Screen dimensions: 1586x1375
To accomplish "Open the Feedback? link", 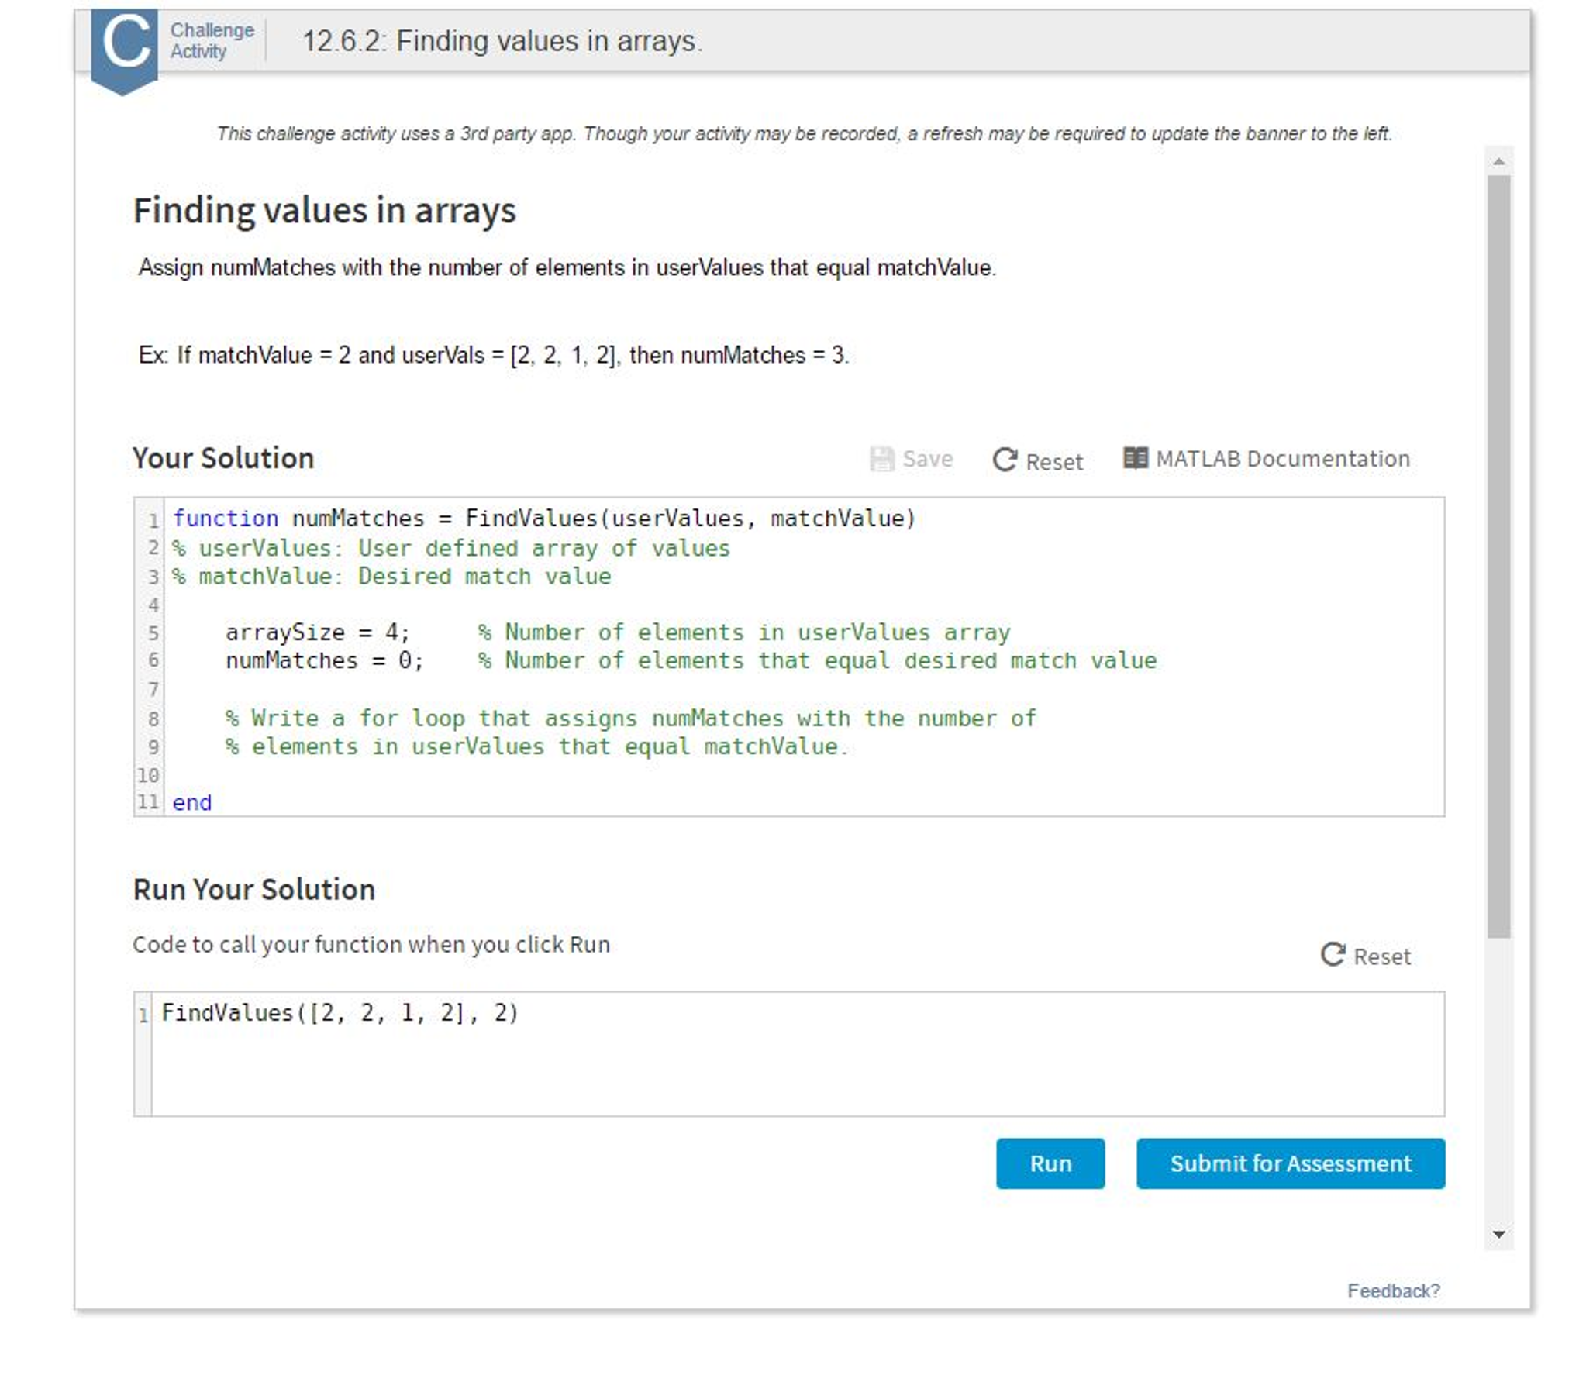I will [x=1392, y=1291].
